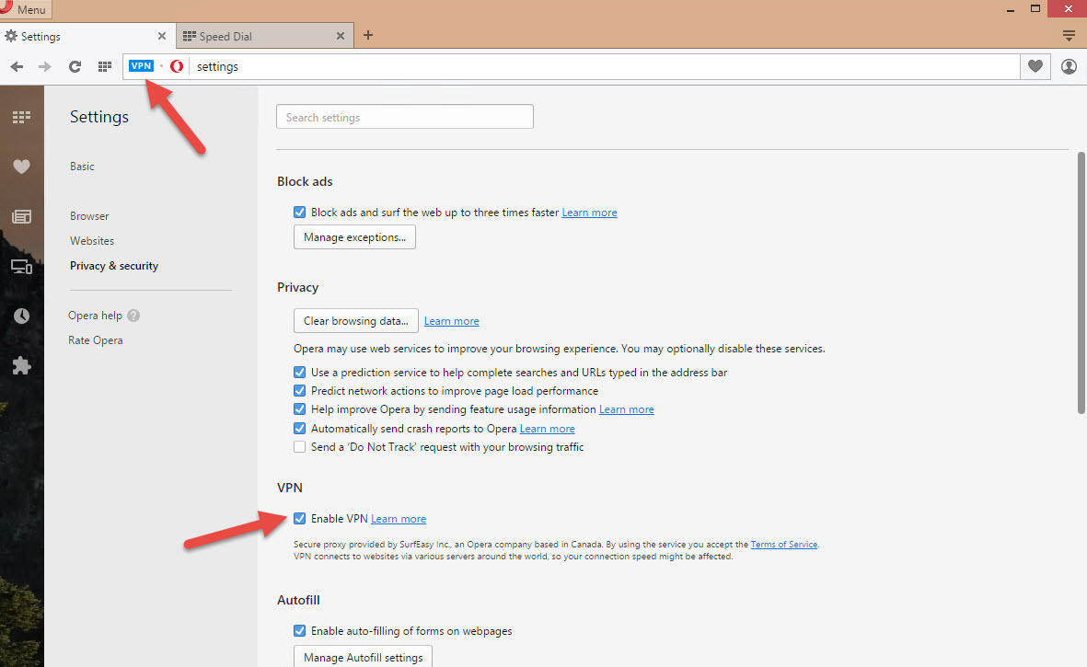This screenshot has width=1087, height=667.
Task: Open History from the sidebar clock icon
Action: coord(21,316)
